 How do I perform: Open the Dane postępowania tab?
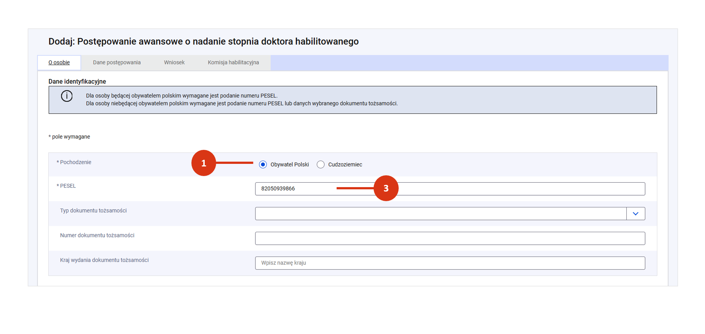point(117,63)
